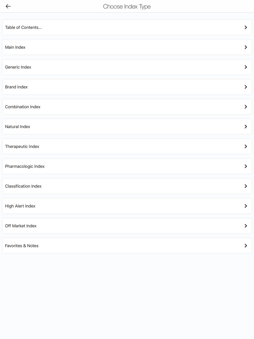Click chevron next to Off Market Index

(x=246, y=226)
